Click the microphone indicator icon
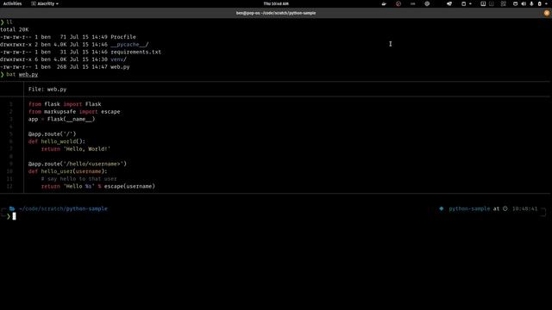 (x=531, y=3)
